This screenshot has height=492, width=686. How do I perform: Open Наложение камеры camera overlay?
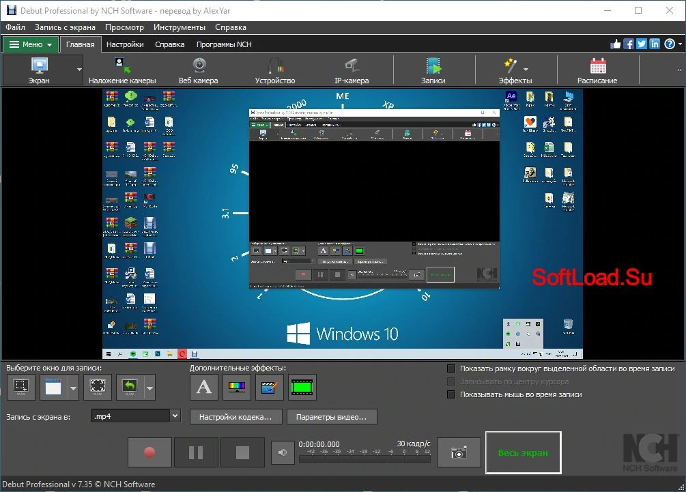tap(122, 70)
